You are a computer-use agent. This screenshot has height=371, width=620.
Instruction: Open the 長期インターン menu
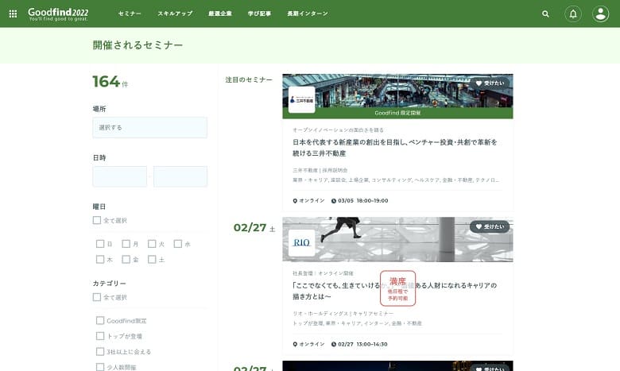(x=308, y=14)
